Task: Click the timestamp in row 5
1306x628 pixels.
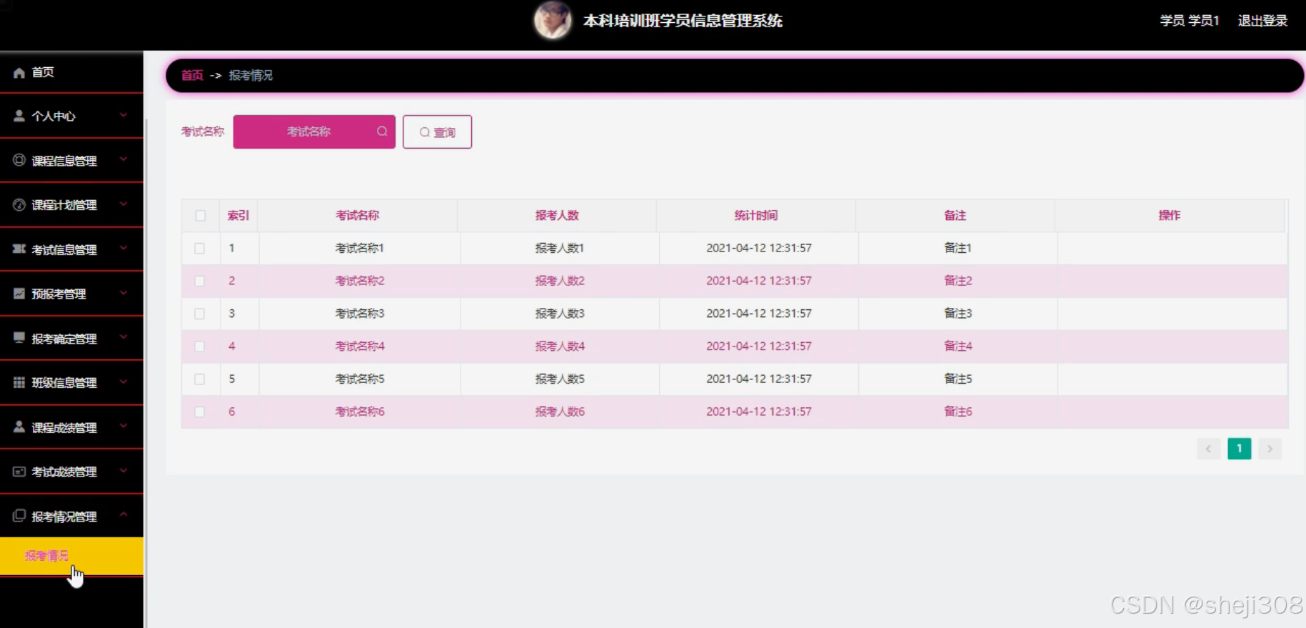Action: pos(759,379)
